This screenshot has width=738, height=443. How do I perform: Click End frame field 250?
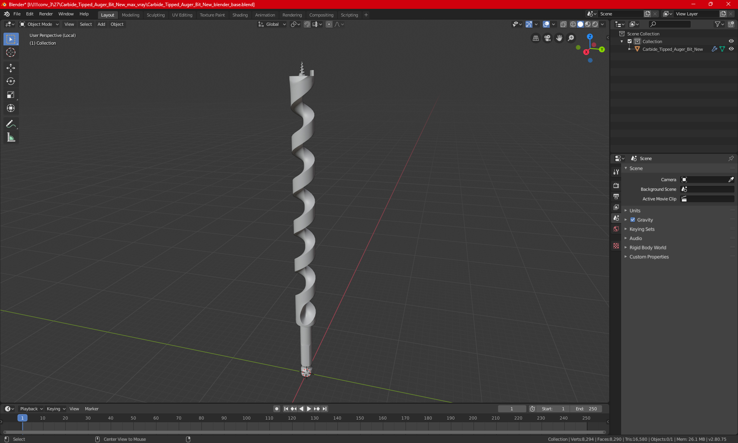point(586,409)
